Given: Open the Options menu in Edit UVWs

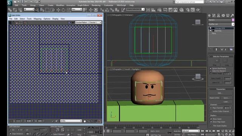Looking at the screenshot, I should tap(47, 19).
